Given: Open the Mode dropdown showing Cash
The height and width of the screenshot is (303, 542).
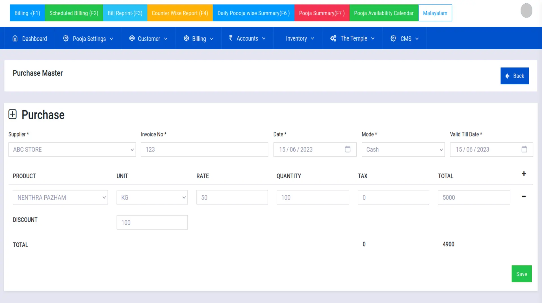Looking at the screenshot, I should click(x=403, y=150).
